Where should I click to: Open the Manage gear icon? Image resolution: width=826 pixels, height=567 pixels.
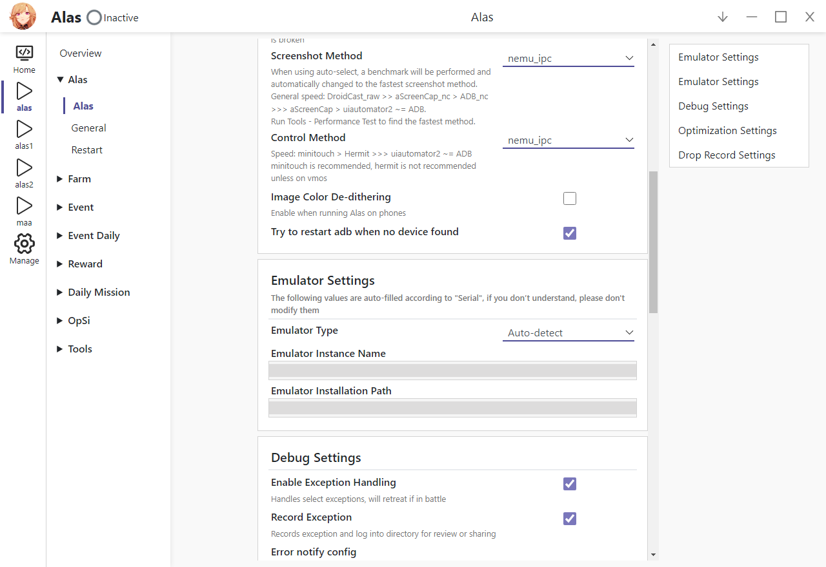pyautogui.click(x=25, y=244)
